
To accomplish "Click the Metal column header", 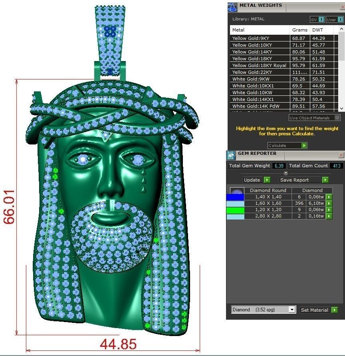I will 260,30.
